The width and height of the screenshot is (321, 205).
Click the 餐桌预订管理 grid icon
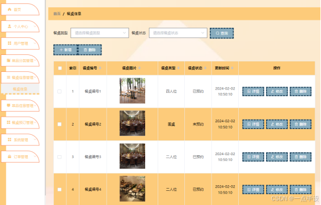point(9,122)
